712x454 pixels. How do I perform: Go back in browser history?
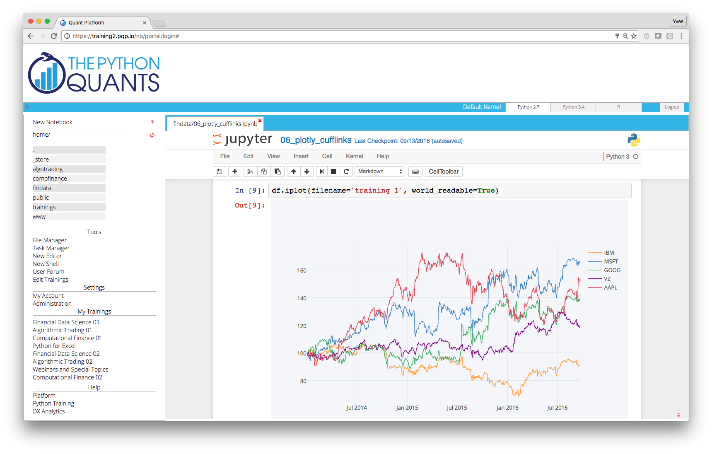click(x=31, y=36)
